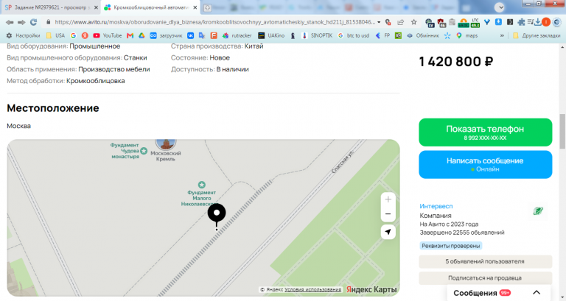The image size is (566, 301).
Task: Open the maps bookmark
Action: [x=467, y=35]
